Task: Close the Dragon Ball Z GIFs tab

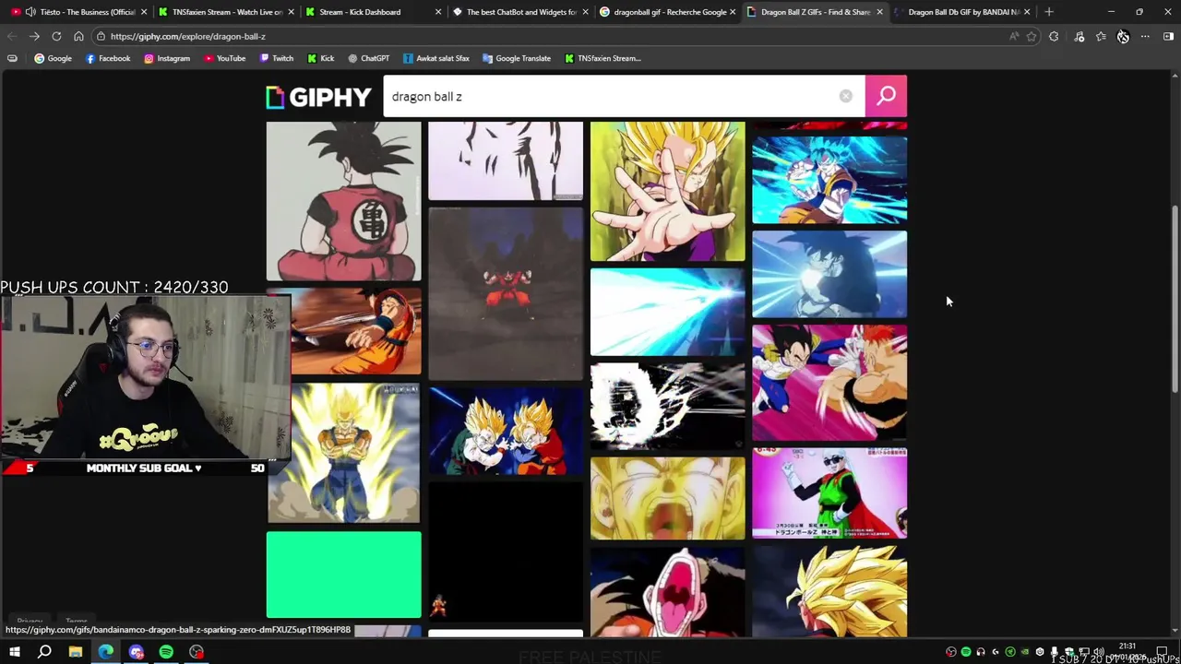Action: coord(879,12)
